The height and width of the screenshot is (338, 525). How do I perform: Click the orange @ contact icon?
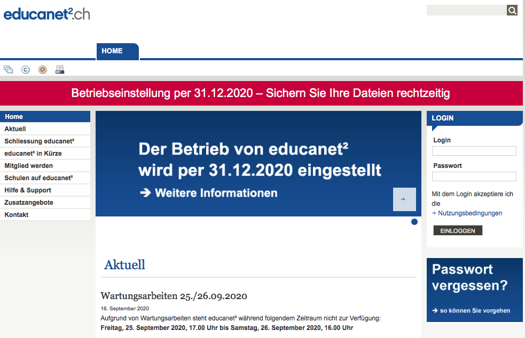43,69
